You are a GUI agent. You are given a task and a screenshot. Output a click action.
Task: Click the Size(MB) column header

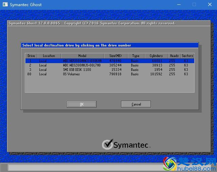point(115,56)
